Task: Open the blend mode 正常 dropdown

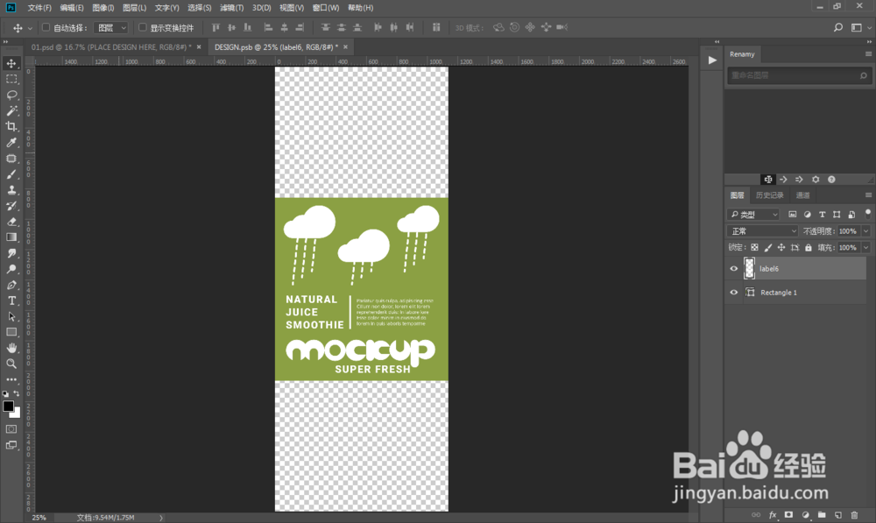Action: pyautogui.click(x=763, y=230)
